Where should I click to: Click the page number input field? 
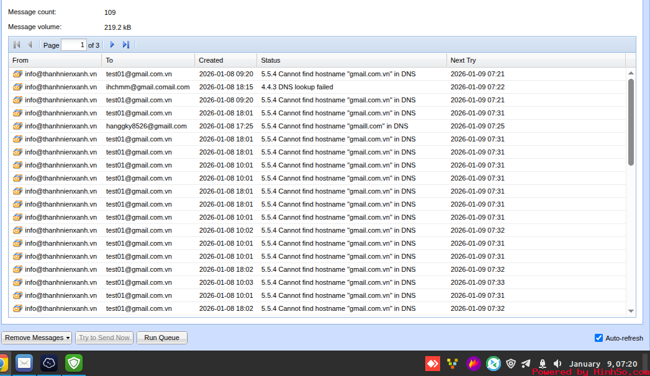tap(73, 45)
